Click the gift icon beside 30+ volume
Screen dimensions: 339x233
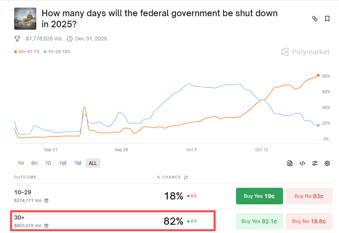(x=46, y=225)
